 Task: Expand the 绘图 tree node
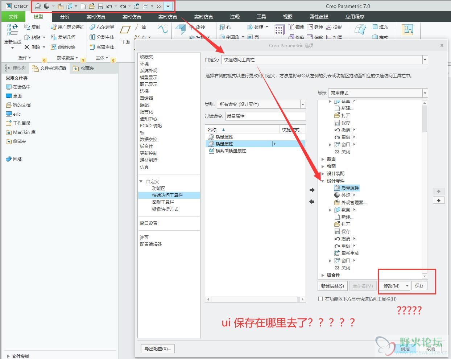click(323, 166)
